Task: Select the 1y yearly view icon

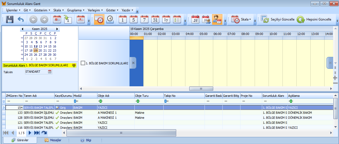Action: 166,19
